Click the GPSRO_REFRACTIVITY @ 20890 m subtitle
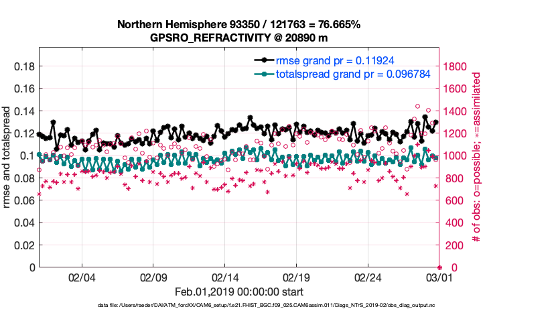The image size is (556, 315). (239, 38)
